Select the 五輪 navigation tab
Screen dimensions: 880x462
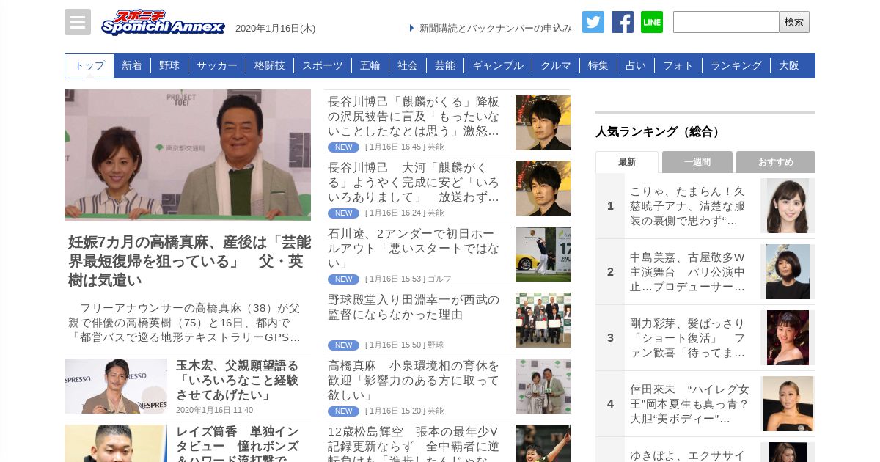tap(370, 65)
